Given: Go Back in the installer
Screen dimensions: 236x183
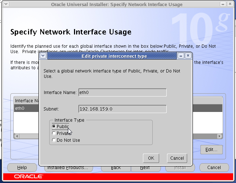Looking at the screenshot, I should click(116, 168).
